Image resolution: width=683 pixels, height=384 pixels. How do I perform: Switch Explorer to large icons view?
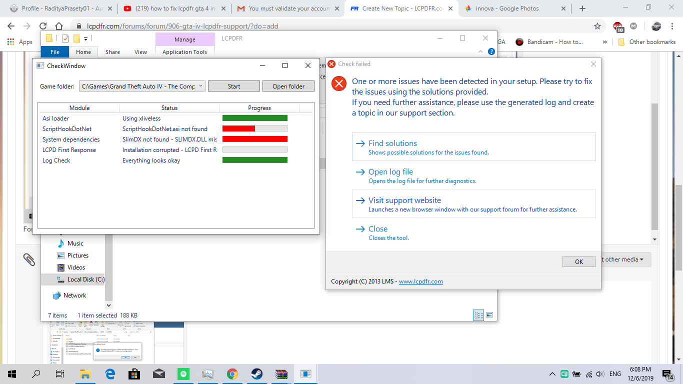(489, 315)
